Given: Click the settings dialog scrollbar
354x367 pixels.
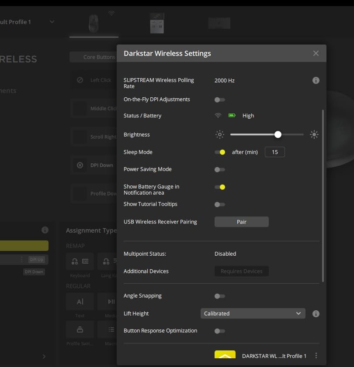Looking at the screenshot, I should [323, 196].
